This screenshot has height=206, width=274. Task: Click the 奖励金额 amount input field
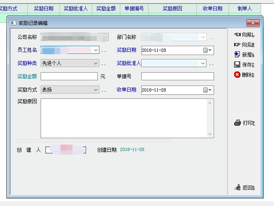tap(69, 76)
